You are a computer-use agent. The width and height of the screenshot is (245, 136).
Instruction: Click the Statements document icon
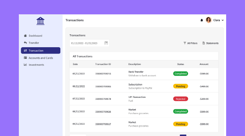click(204, 43)
